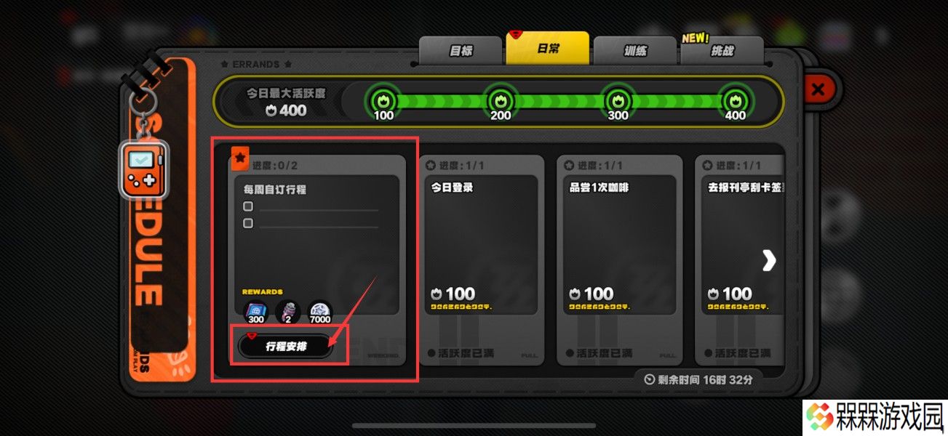948x436 pixels.
Task: Click the 行程安排 schedule button
Action: (286, 347)
